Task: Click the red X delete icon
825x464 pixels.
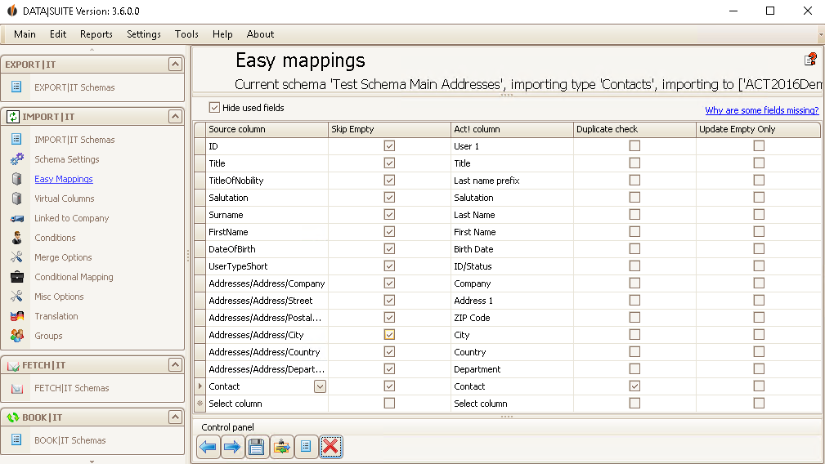Action: click(330, 447)
